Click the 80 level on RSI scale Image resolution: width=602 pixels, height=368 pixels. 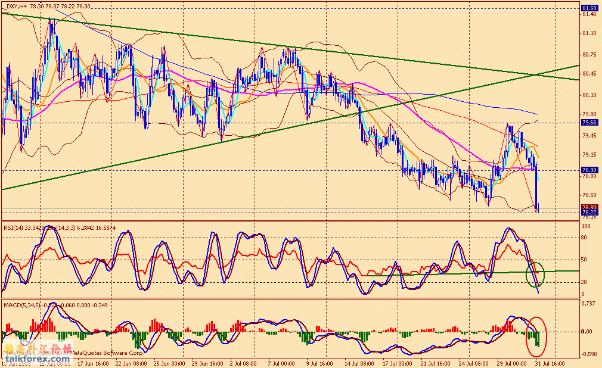[584, 238]
